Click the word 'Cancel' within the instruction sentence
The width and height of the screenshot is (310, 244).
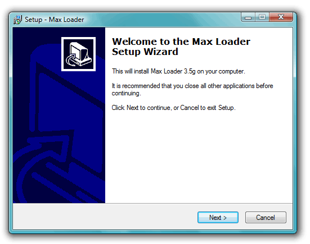[x=190, y=108]
